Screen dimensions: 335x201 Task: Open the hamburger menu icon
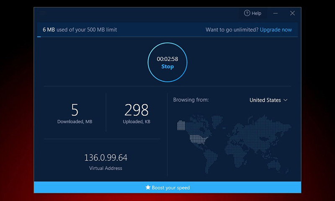(x=43, y=13)
